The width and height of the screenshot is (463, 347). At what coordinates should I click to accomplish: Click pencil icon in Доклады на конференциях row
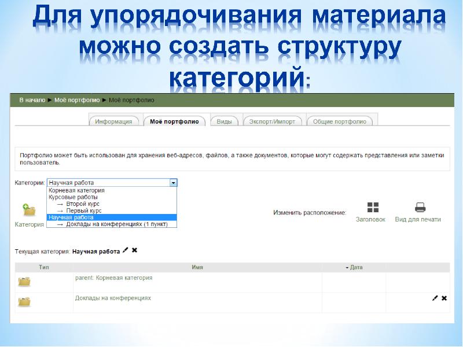435,298
